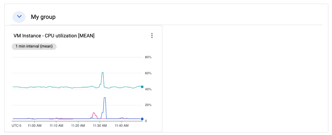Collapse the My group section chevron

click(x=19, y=17)
